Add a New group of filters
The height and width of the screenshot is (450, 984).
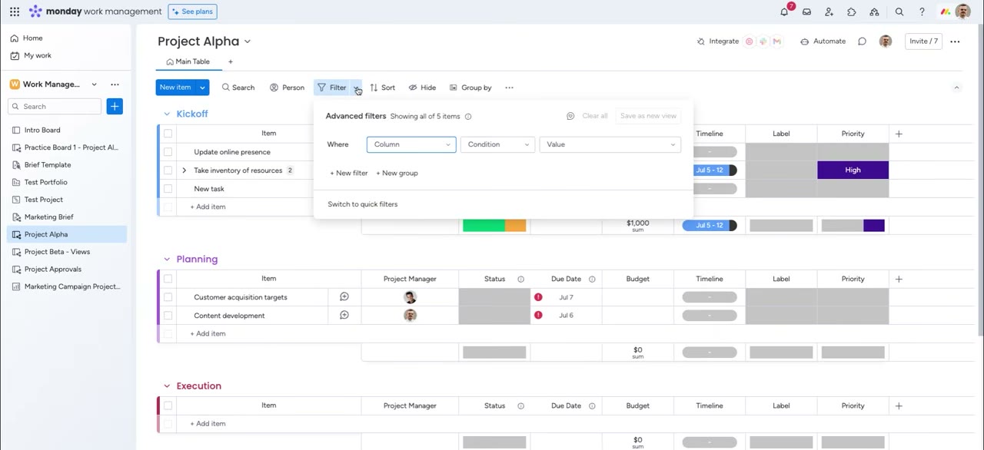(397, 174)
